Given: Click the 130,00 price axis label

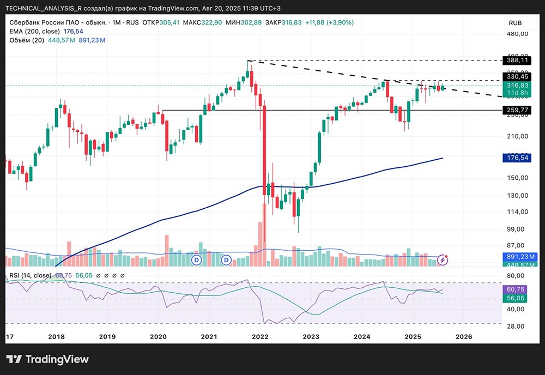Looking at the screenshot, I should (518, 195).
